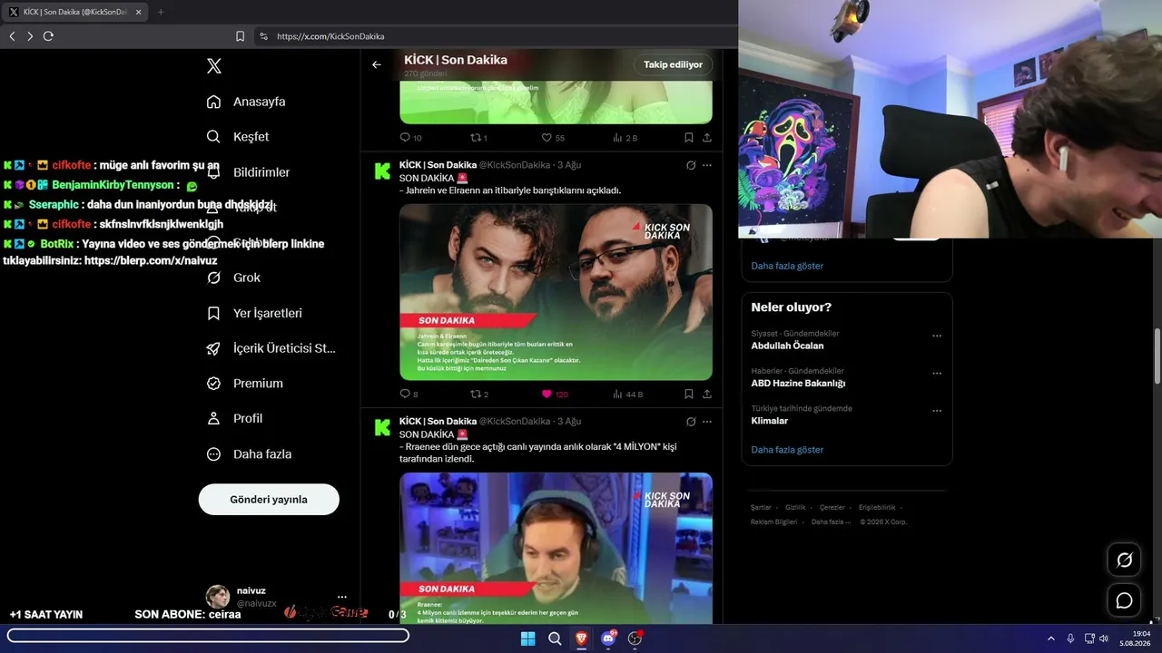Viewport: 1162px width, 653px height.
Task: Reply to the Jahrein post with 8 replies
Action: (409, 395)
